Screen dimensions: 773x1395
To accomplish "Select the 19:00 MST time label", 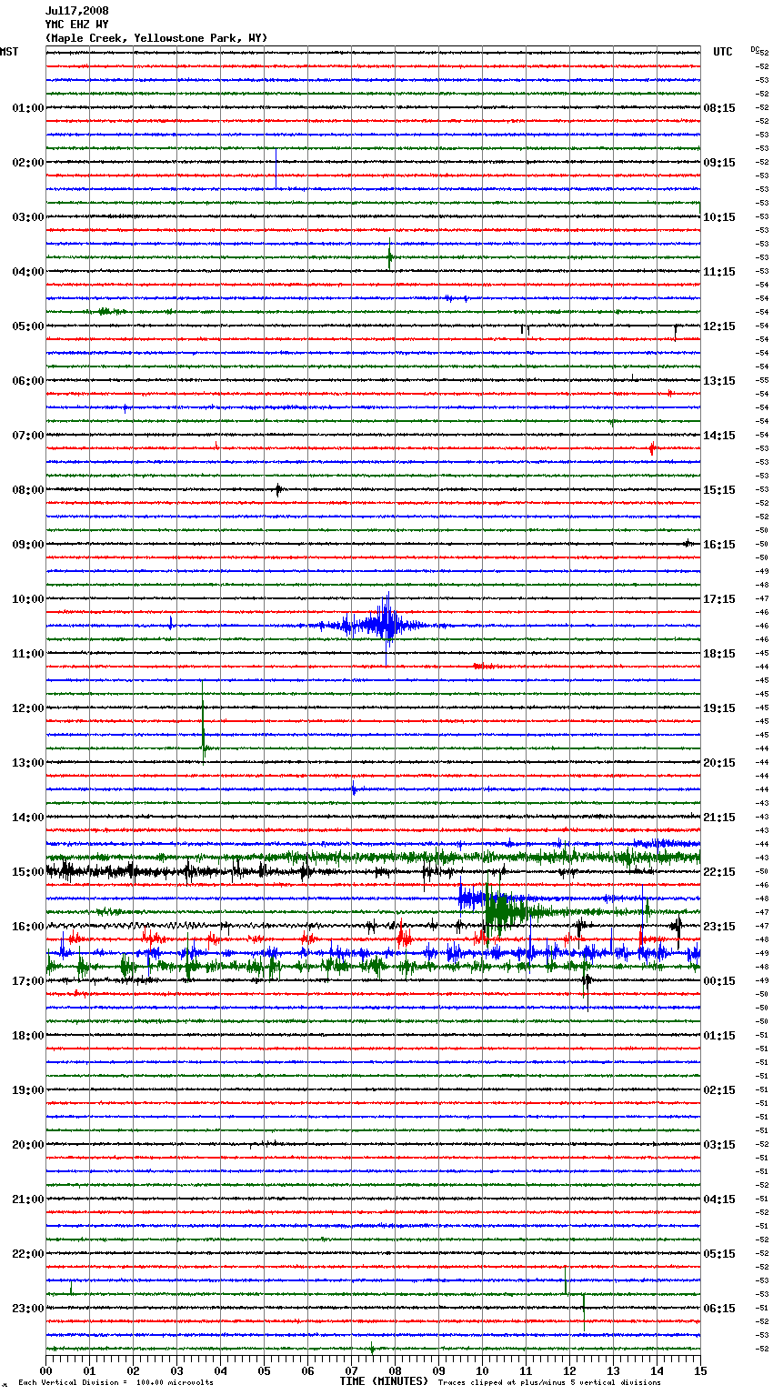I will click(x=28, y=1090).
